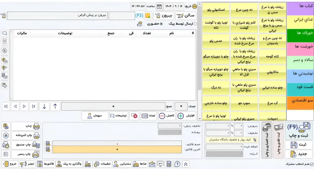This screenshot has height=169, width=314.
Task: Click the delete row red X icon
Action: click(x=134, y=116)
